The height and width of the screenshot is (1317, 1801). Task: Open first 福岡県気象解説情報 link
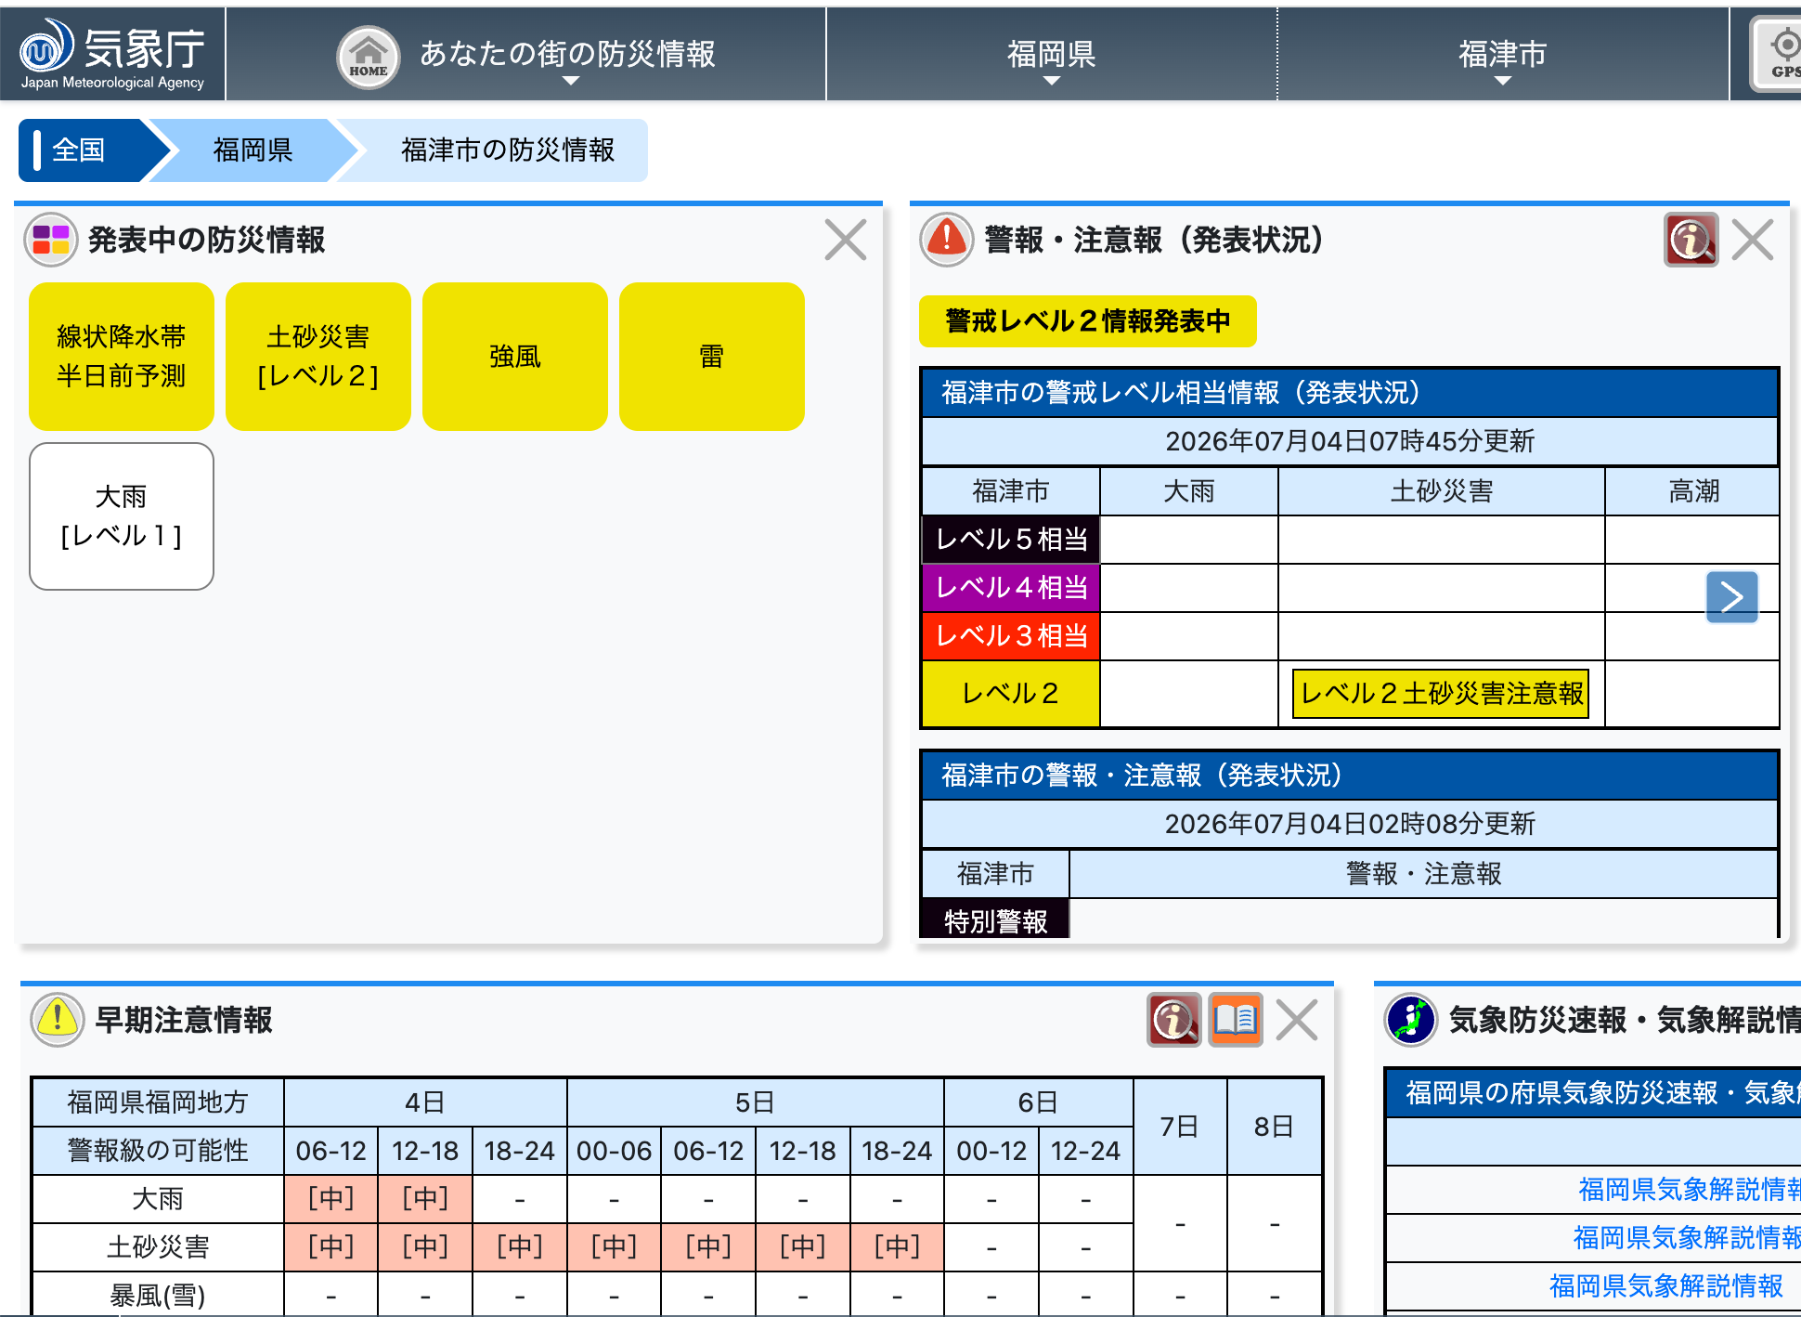pos(1689,1190)
